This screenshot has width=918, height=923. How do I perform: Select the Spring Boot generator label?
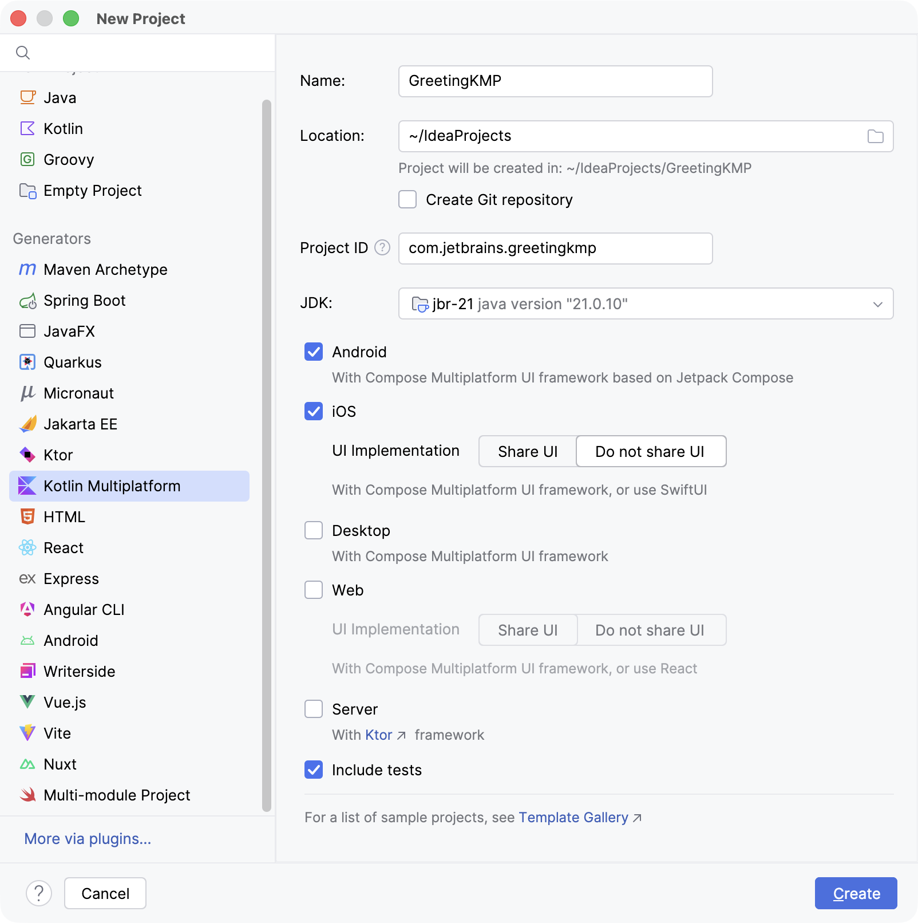pos(85,301)
